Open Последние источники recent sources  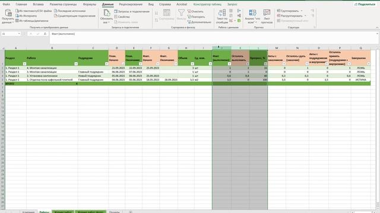(70, 11)
